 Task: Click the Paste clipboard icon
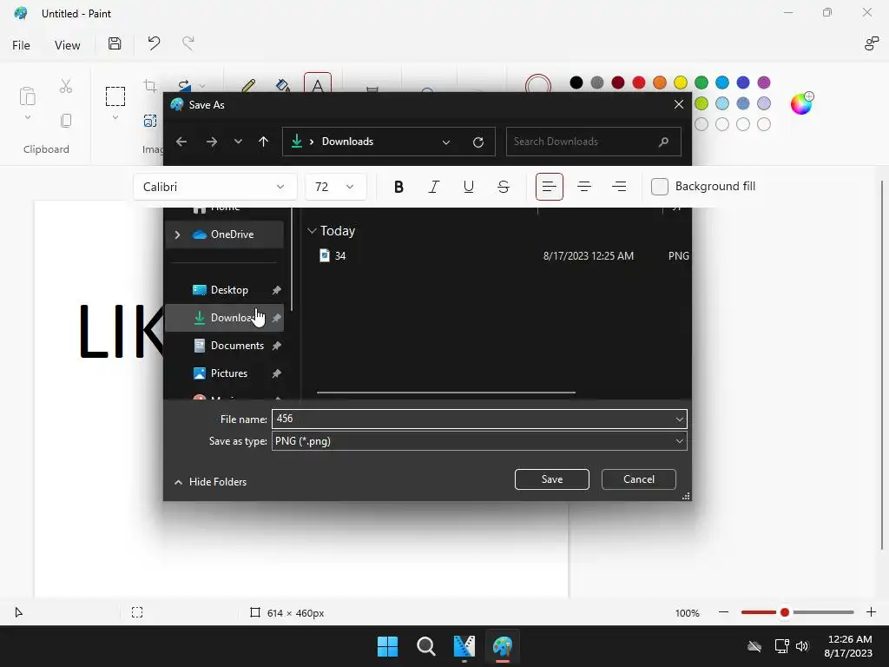[x=27, y=96]
